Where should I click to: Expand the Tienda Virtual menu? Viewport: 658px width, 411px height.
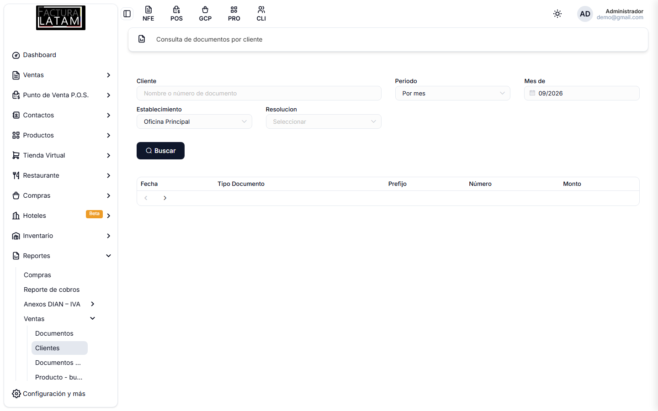click(61, 155)
